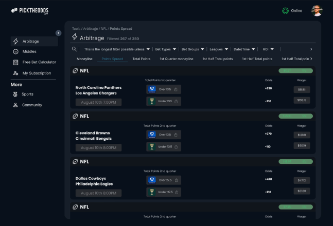Share the Under 13.5 Browns bet
Image resolution: width=333 pixels, height=226 pixels.
tap(176, 147)
